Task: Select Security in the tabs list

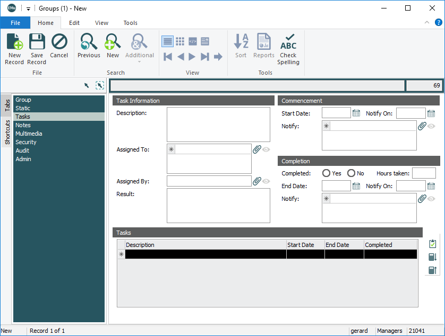Action: (x=26, y=142)
